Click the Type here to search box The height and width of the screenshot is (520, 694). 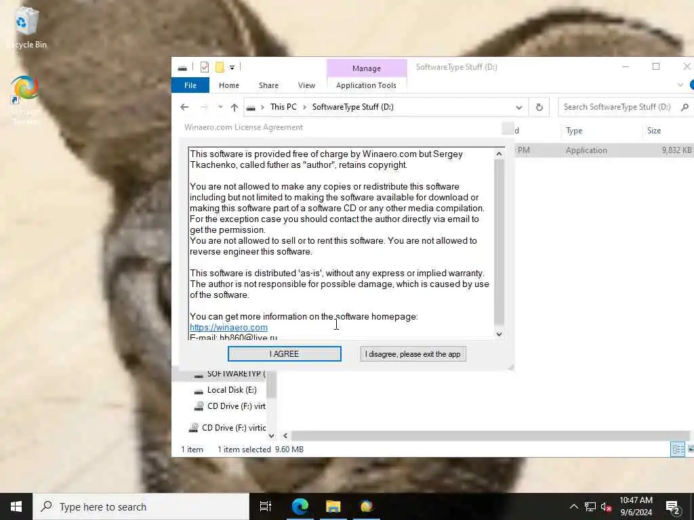click(141, 506)
